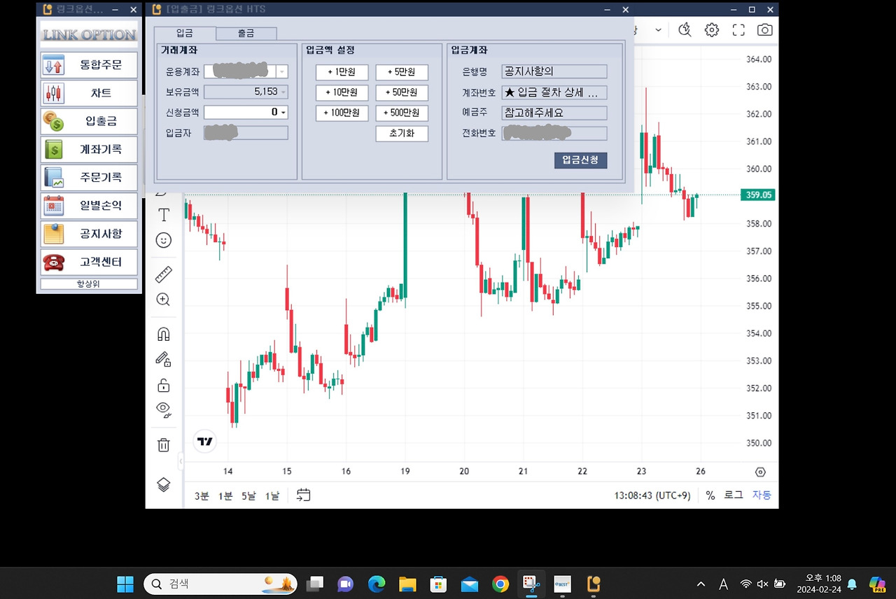Open 공지사항 notices
This screenshot has width=896, height=599.
point(89,234)
